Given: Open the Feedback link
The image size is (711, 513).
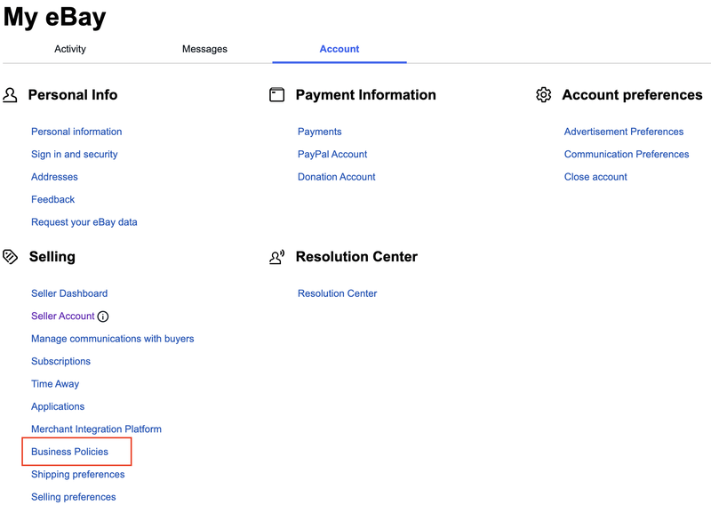Looking at the screenshot, I should [x=53, y=199].
